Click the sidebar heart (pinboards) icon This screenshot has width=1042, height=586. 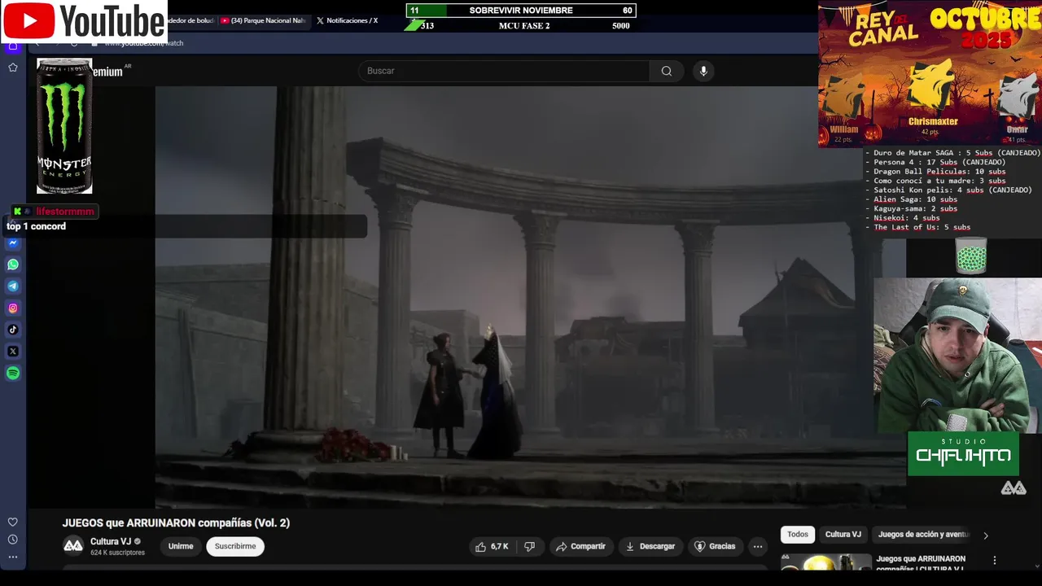[x=13, y=523]
